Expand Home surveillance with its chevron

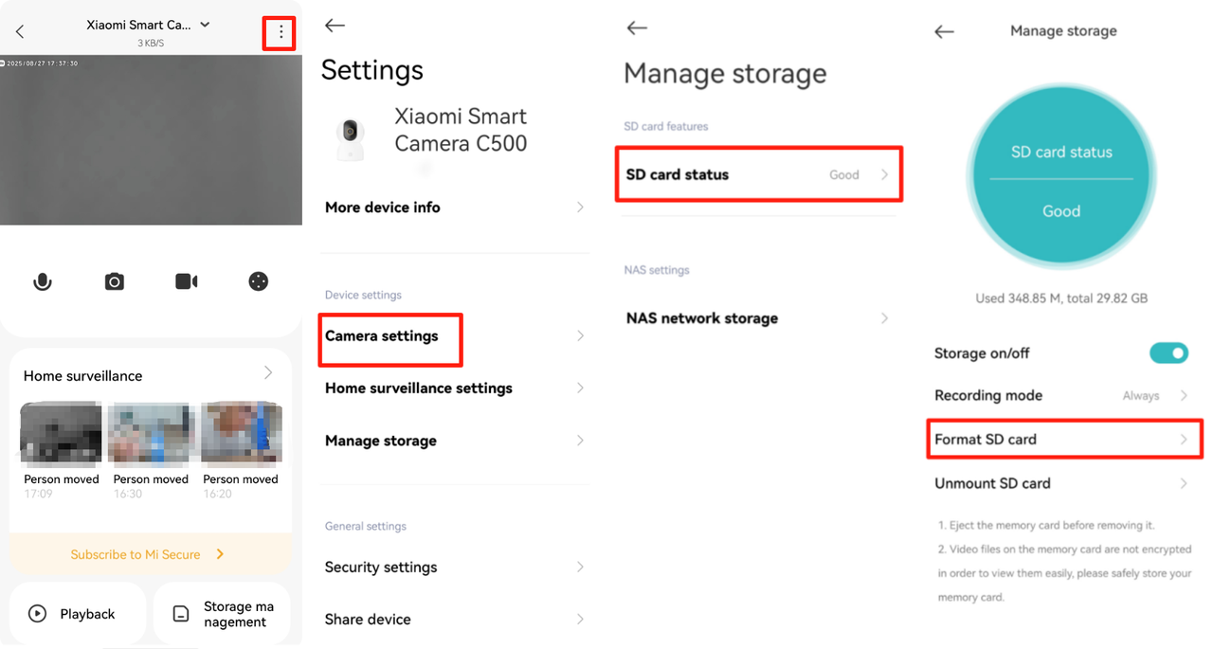click(268, 373)
